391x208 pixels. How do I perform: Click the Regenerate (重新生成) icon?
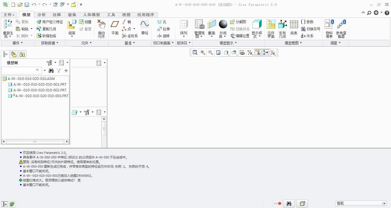pos(8,24)
